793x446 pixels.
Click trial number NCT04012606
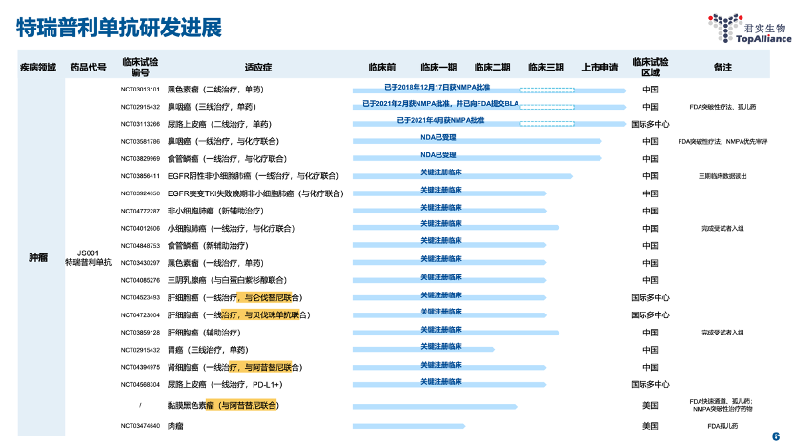pyautogui.click(x=140, y=228)
